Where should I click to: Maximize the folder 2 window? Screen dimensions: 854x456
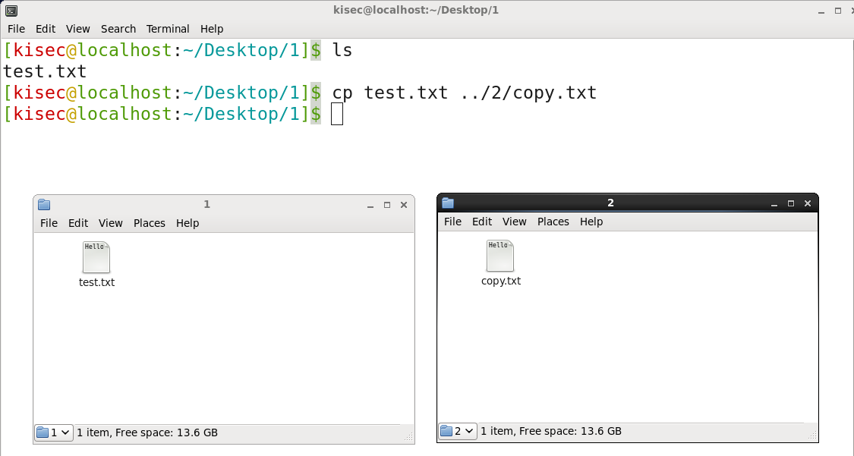point(791,203)
